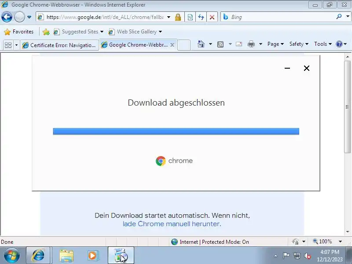Image resolution: width=352 pixels, height=264 pixels.
Task: Switch to the Certificate Error tab
Action: 59,45
